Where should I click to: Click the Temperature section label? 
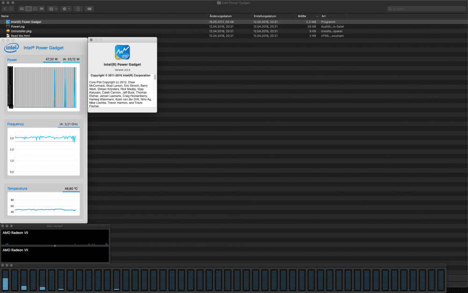click(x=17, y=189)
